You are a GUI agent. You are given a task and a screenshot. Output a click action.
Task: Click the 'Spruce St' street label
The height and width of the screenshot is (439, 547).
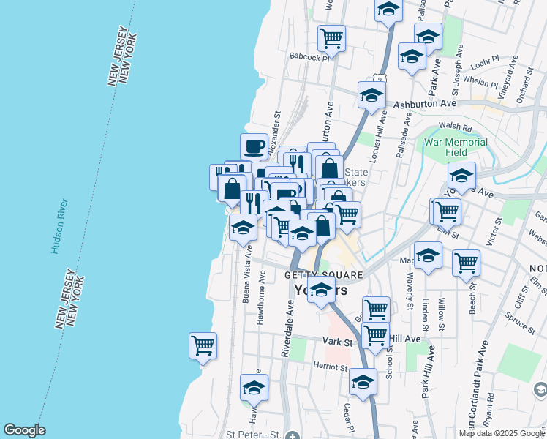pos(520,323)
